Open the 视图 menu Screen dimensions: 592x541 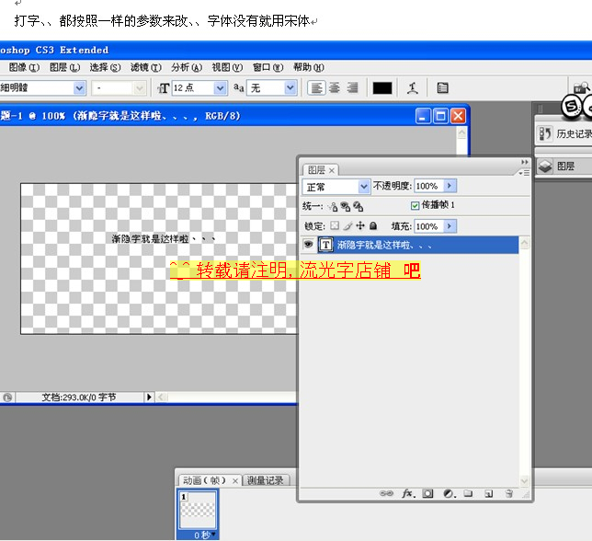coord(227,67)
